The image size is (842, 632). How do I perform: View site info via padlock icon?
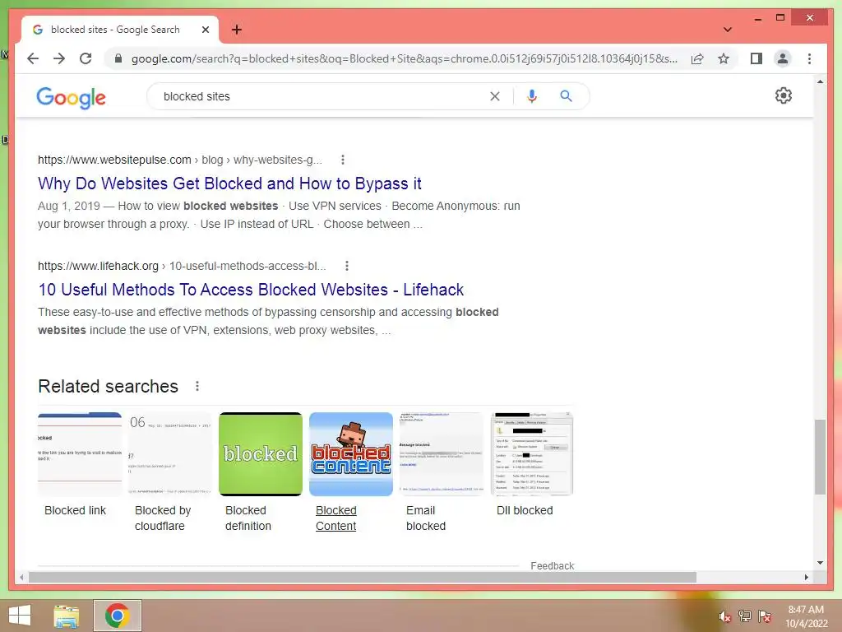coord(118,58)
